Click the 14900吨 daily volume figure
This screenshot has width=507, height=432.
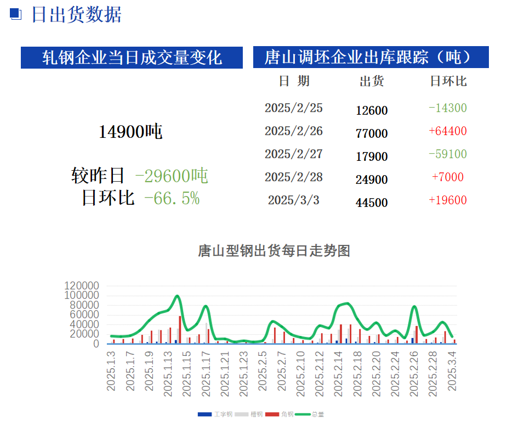coord(131,132)
